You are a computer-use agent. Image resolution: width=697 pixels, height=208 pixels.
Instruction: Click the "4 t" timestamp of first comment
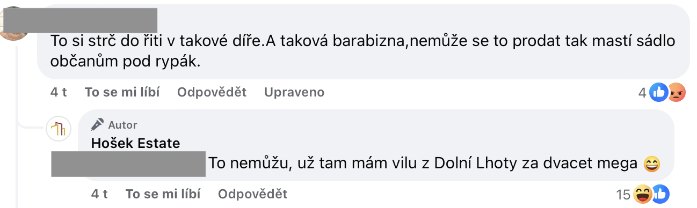tap(59, 92)
